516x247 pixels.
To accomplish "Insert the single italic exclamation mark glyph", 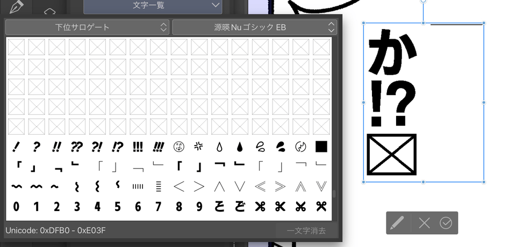I will point(16,147).
